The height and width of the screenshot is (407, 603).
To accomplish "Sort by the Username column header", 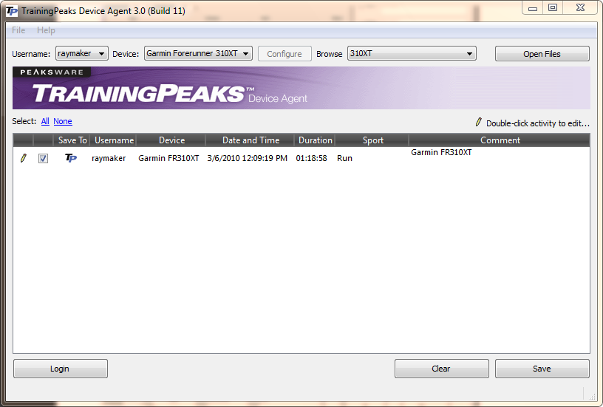I will click(114, 140).
